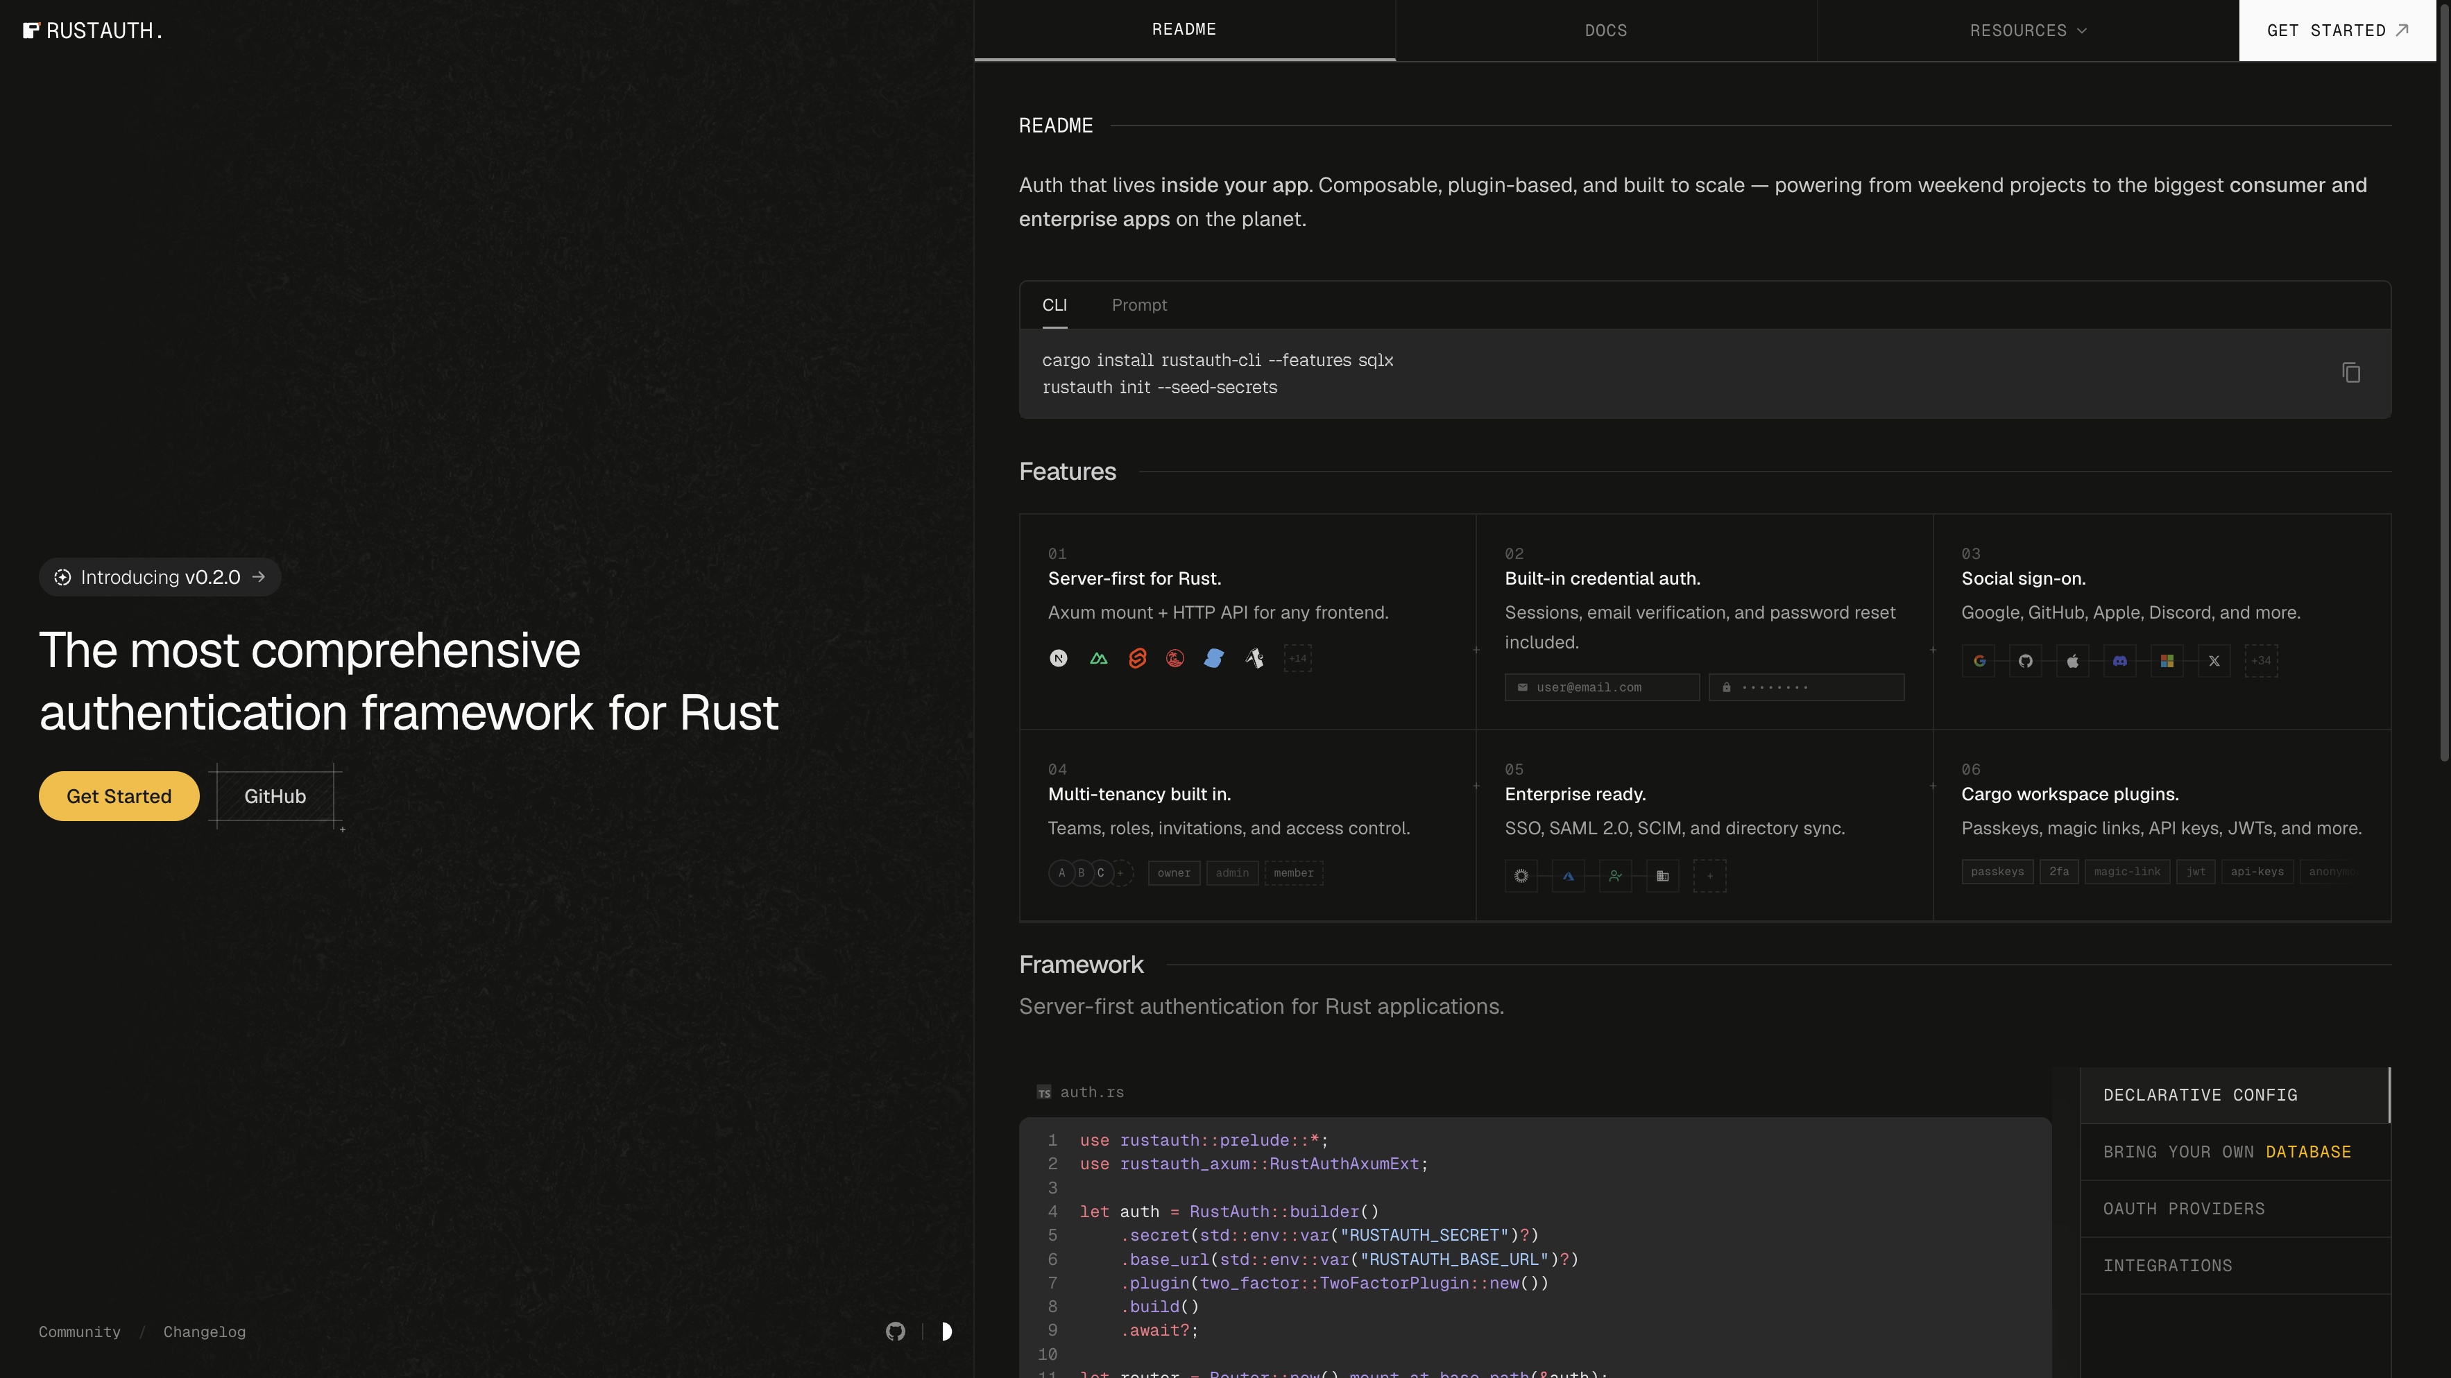Image resolution: width=2451 pixels, height=1378 pixels.
Task: Select Integrations code tab
Action: (x=2235, y=1266)
